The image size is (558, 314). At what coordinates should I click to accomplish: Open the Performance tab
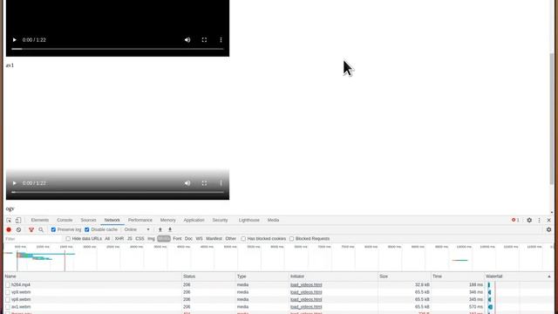tap(140, 220)
